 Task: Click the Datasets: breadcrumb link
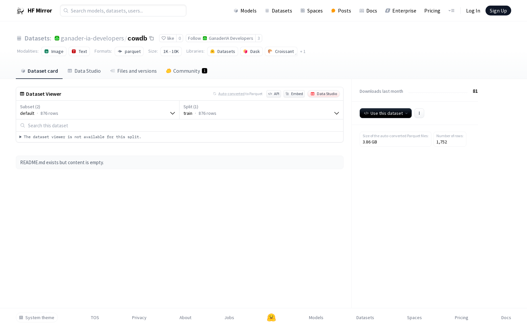(x=38, y=38)
